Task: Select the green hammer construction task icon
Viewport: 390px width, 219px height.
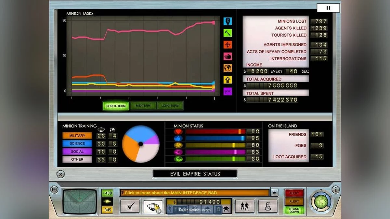Action: (228, 33)
